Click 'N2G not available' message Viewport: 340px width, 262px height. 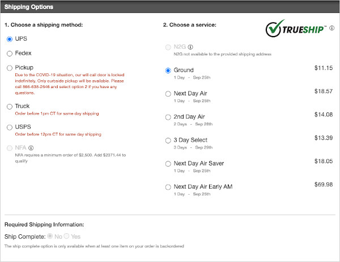223,54
